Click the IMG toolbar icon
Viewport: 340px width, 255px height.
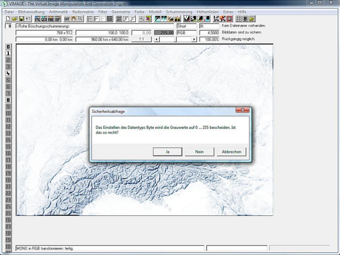(x=38, y=19)
